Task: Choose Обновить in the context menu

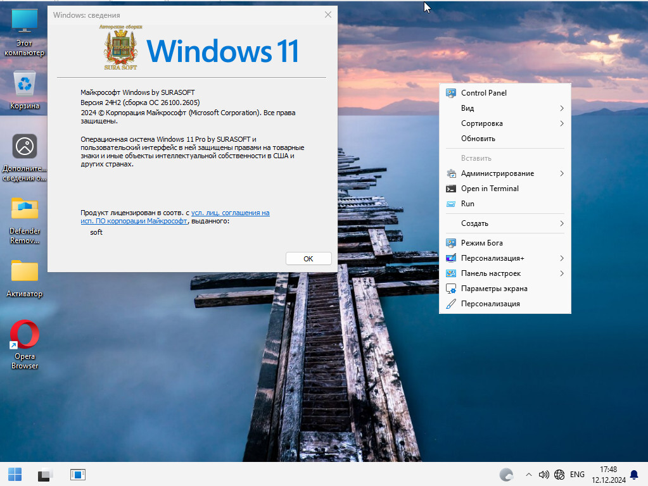Action: tap(505, 139)
